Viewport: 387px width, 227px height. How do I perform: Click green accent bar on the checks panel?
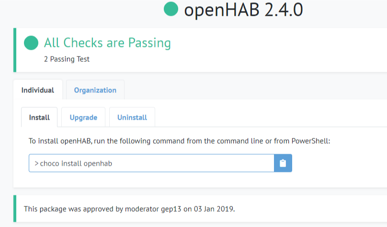point(14,50)
